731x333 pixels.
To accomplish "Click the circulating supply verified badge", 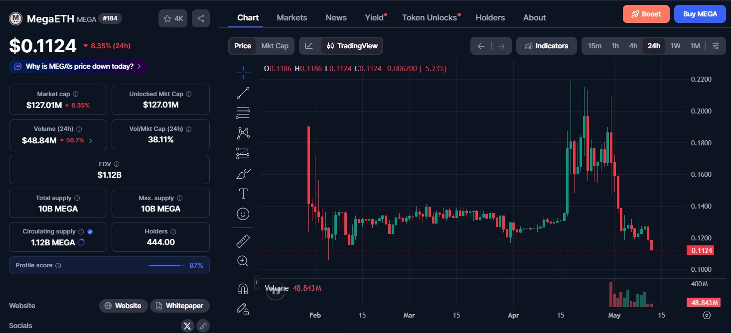I will coord(90,231).
